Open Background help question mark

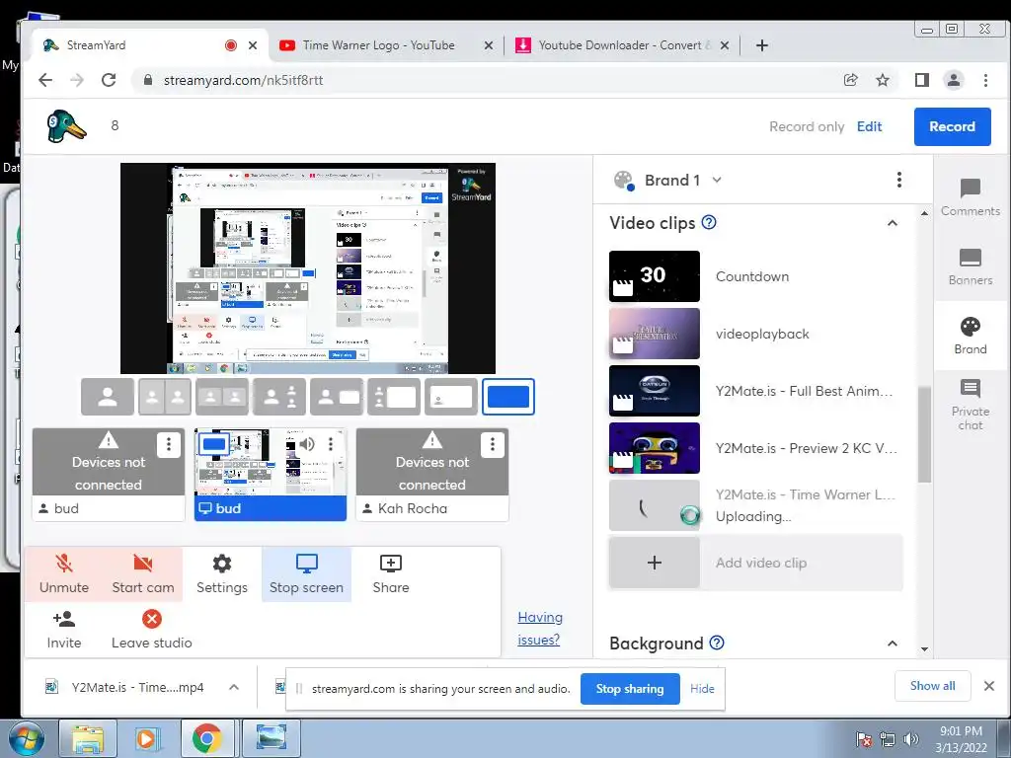pyautogui.click(x=717, y=643)
